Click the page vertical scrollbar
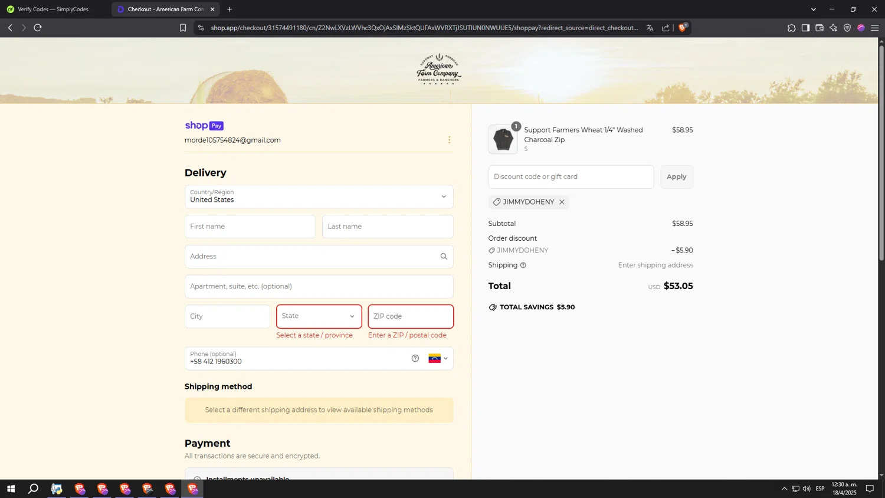 coord(881,153)
